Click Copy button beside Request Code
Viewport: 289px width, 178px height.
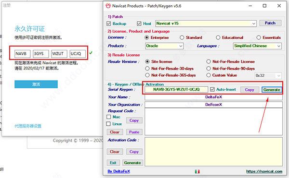[134, 120]
